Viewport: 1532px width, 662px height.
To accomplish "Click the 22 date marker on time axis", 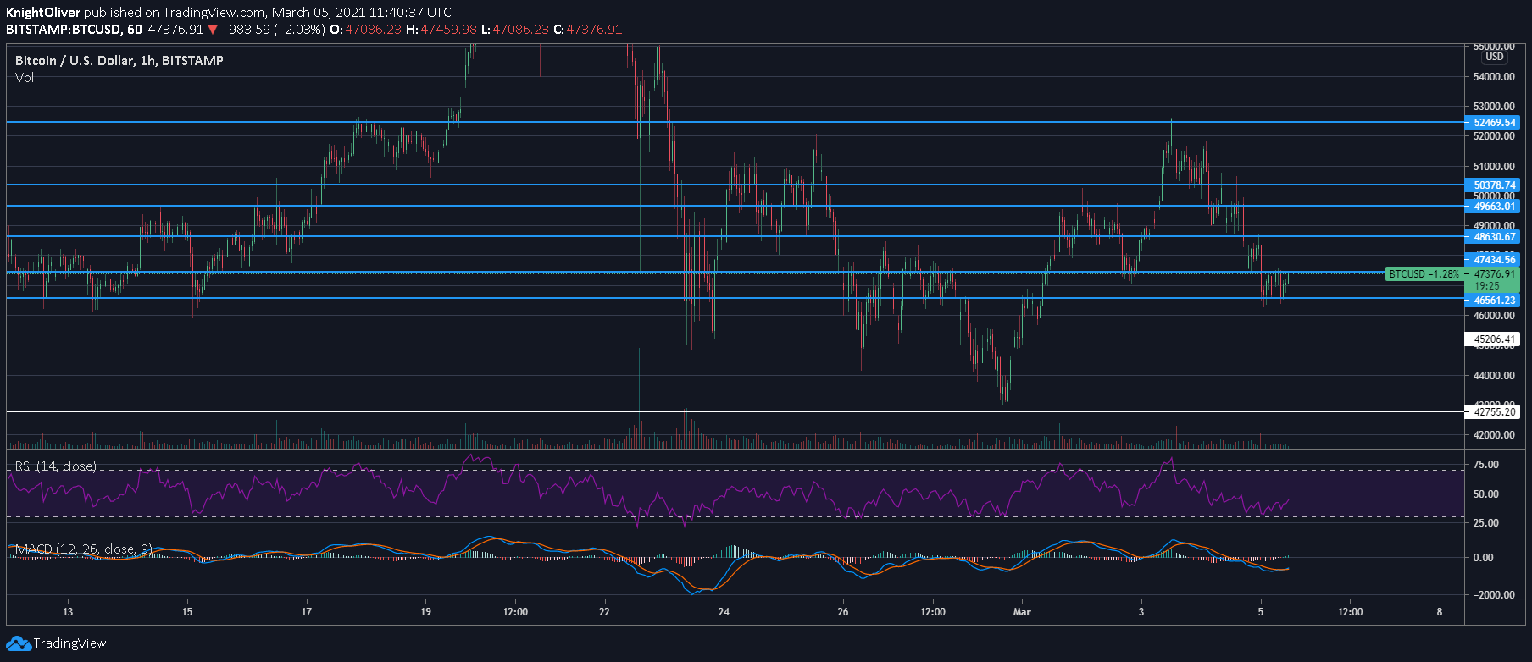I will click(604, 612).
